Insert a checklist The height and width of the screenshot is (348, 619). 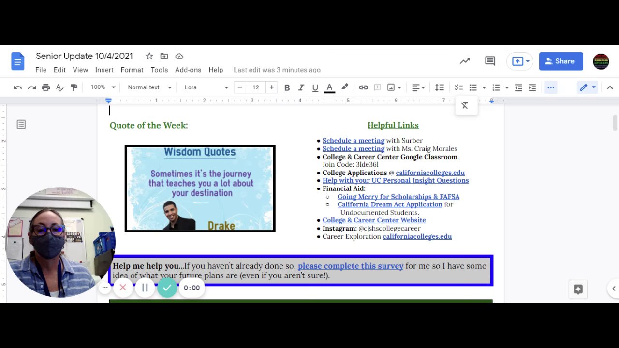coord(458,87)
